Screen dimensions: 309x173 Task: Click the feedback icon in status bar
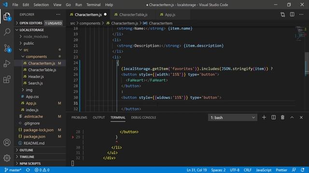click(x=294, y=170)
